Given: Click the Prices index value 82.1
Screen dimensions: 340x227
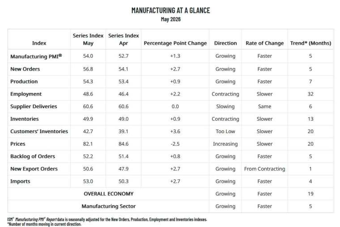Looking at the screenshot, I should (88, 144).
